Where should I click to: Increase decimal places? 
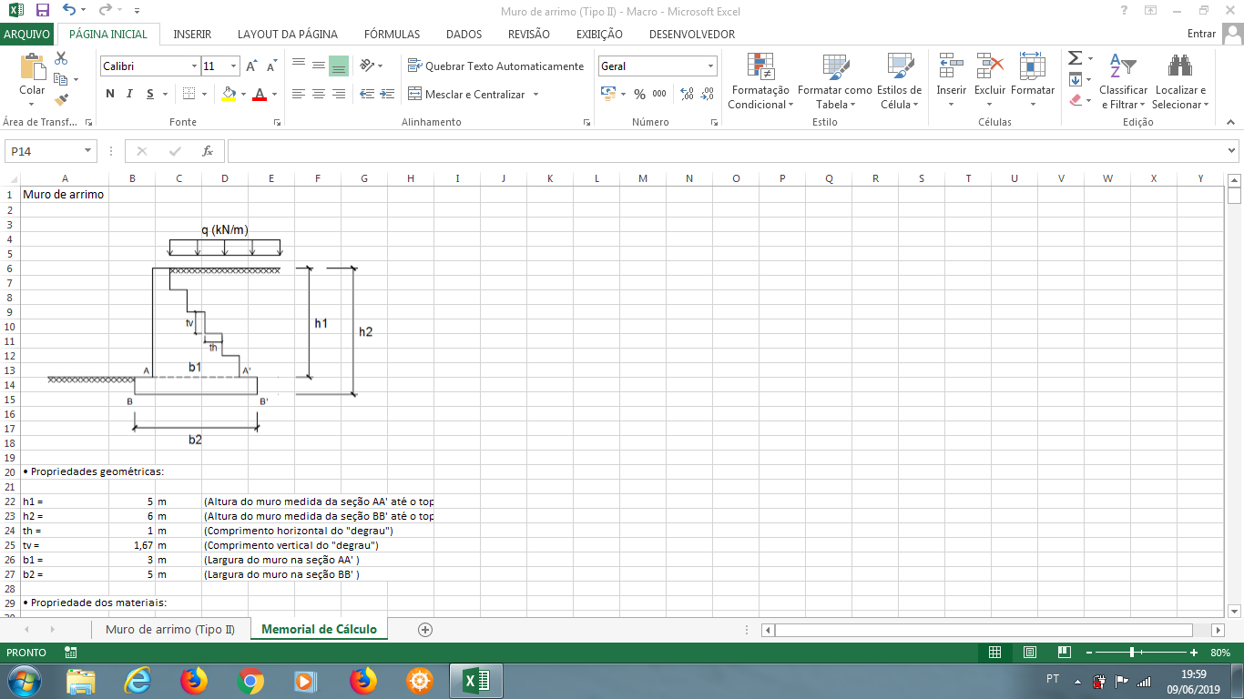(x=687, y=94)
